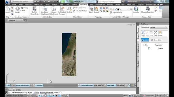Click the Define Link Template icon

pos(62,9)
